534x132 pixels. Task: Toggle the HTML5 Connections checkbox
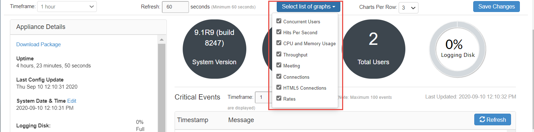click(x=279, y=88)
